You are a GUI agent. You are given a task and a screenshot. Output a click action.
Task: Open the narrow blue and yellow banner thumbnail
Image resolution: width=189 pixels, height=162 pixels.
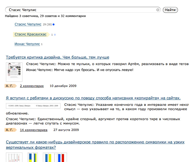tap(33, 157)
